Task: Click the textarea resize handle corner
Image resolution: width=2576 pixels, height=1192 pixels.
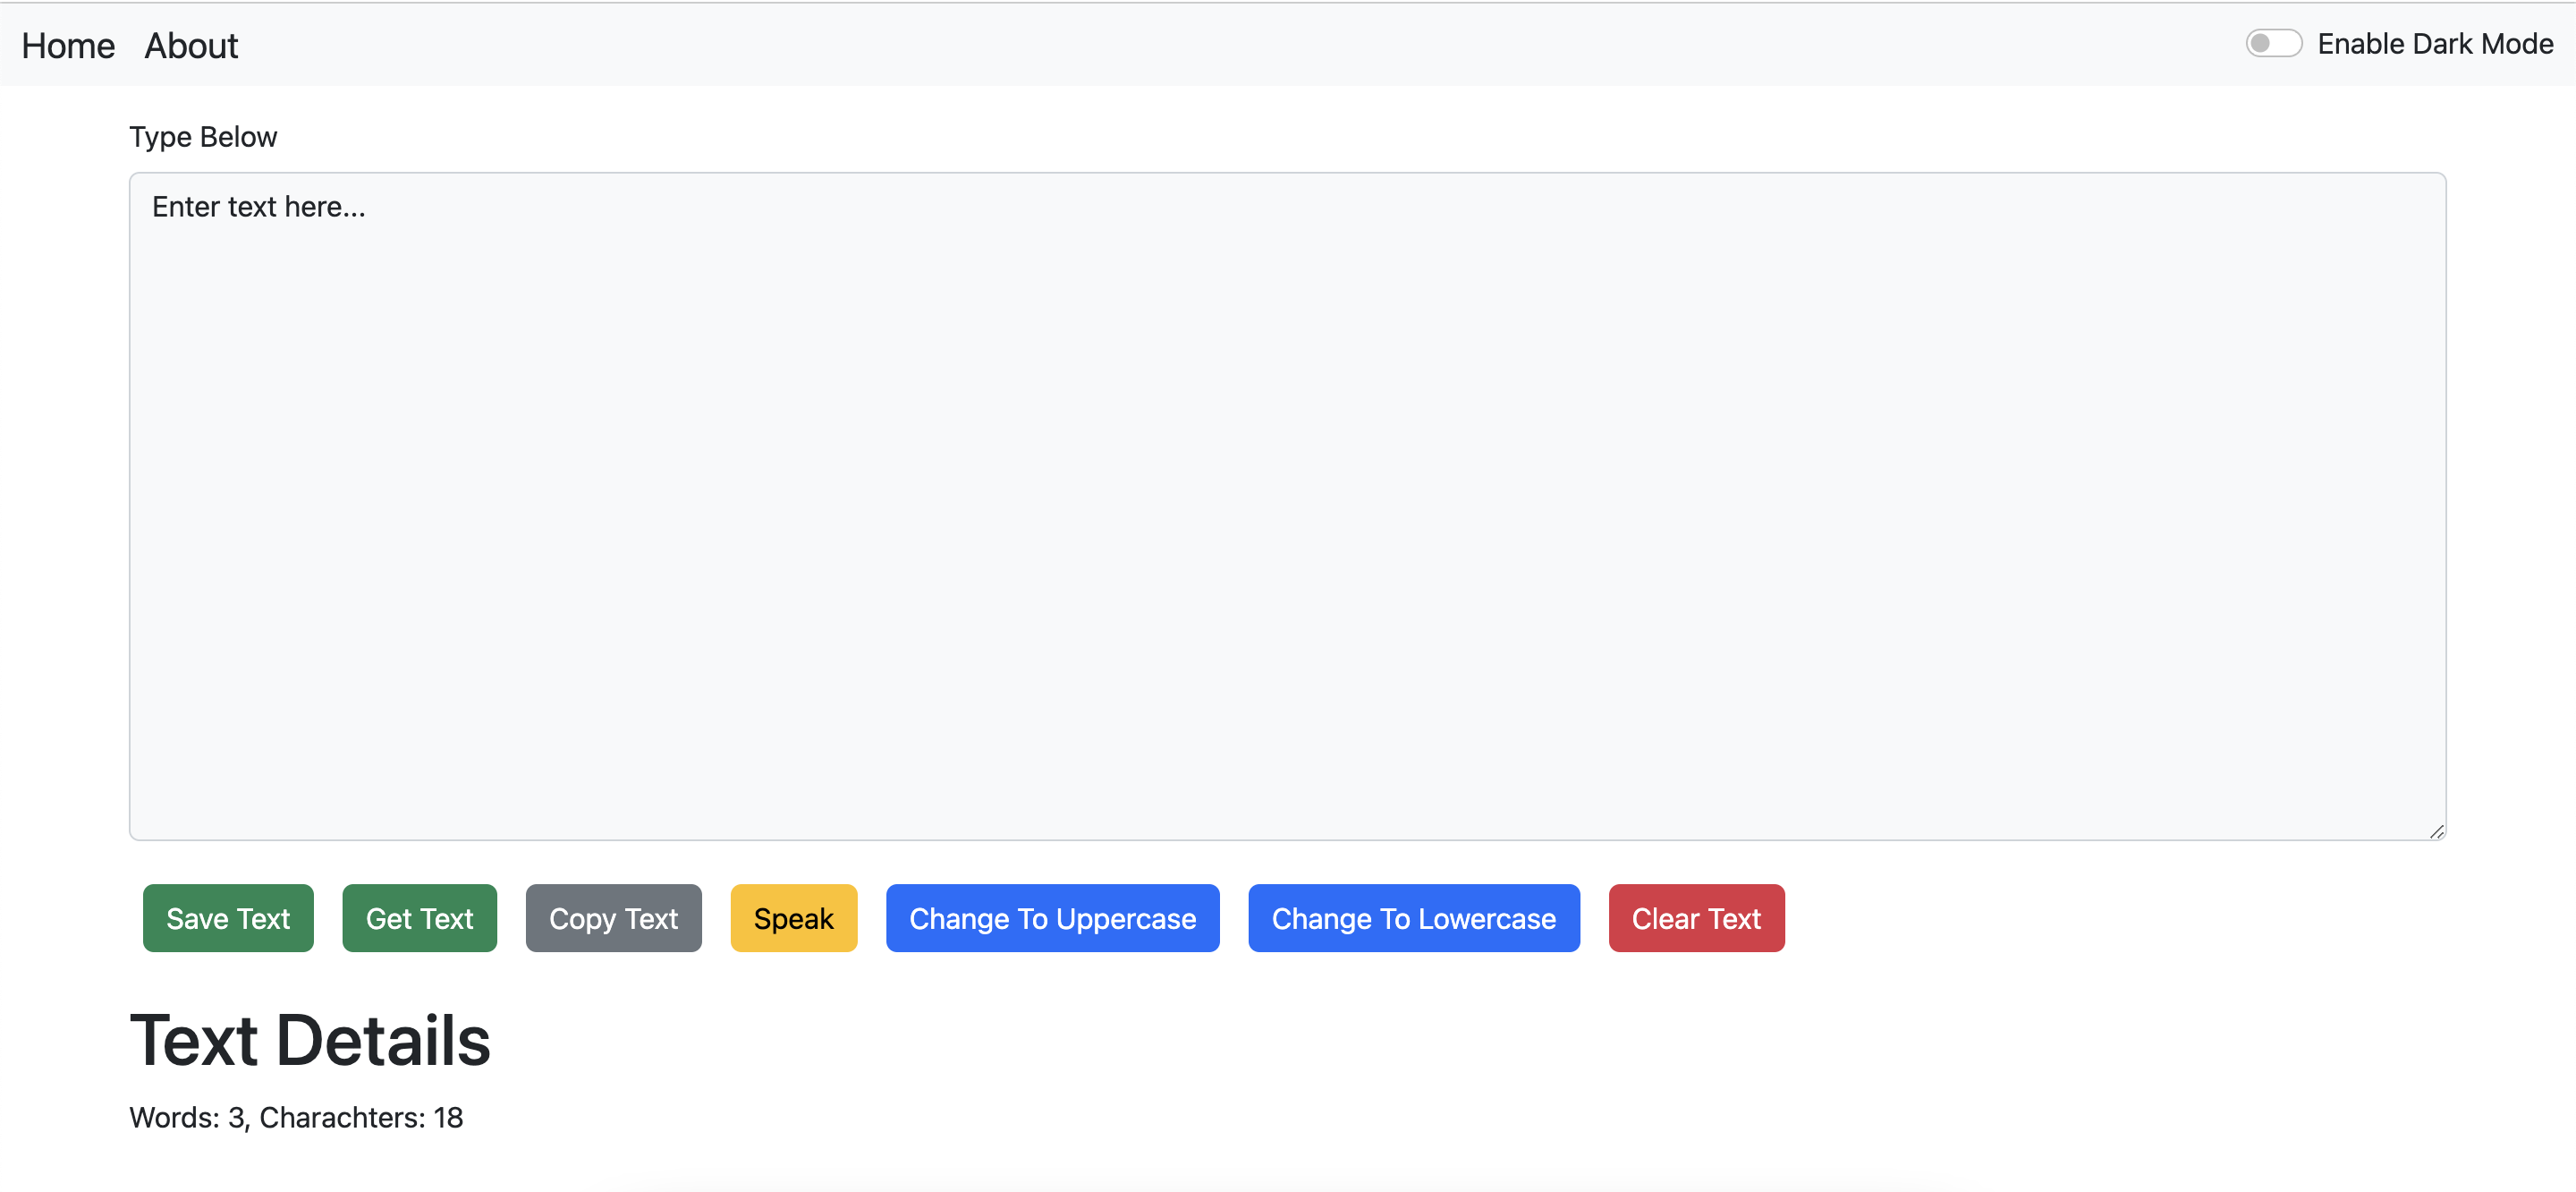Action: (2436, 830)
